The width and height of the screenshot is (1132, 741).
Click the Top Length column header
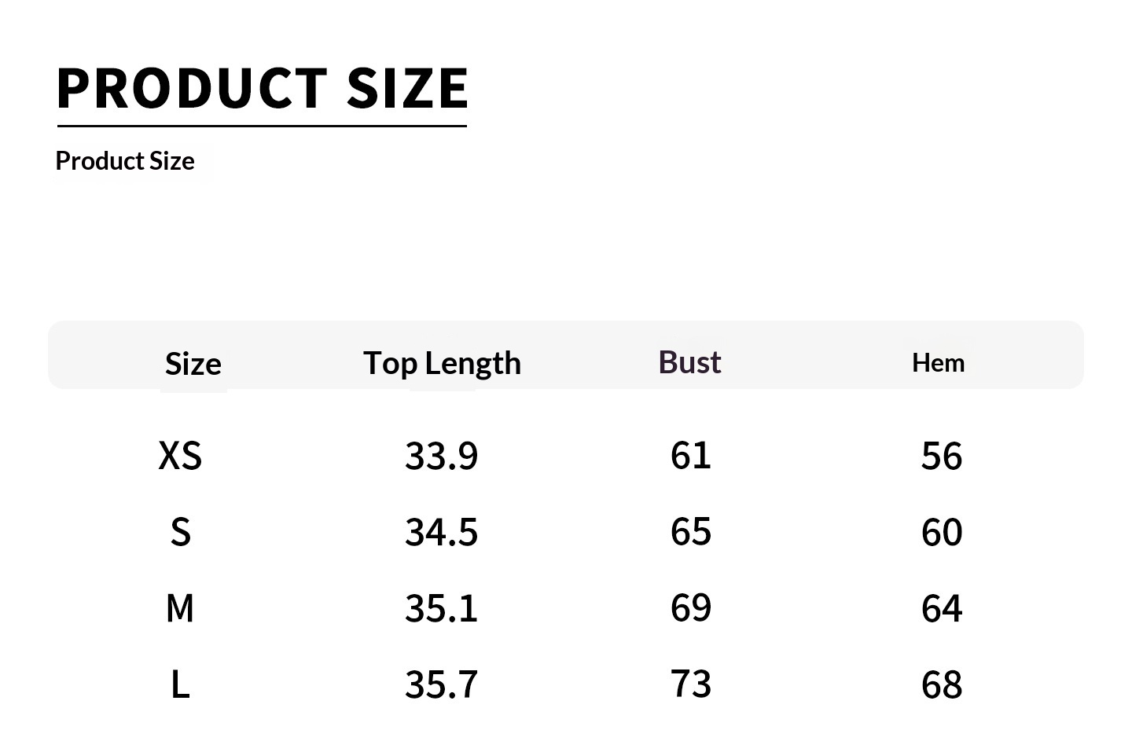(x=442, y=363)
